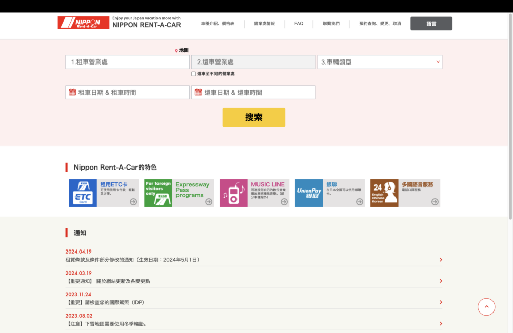Open 車種介紹、價格表 menu item

[x=218, y=24]
